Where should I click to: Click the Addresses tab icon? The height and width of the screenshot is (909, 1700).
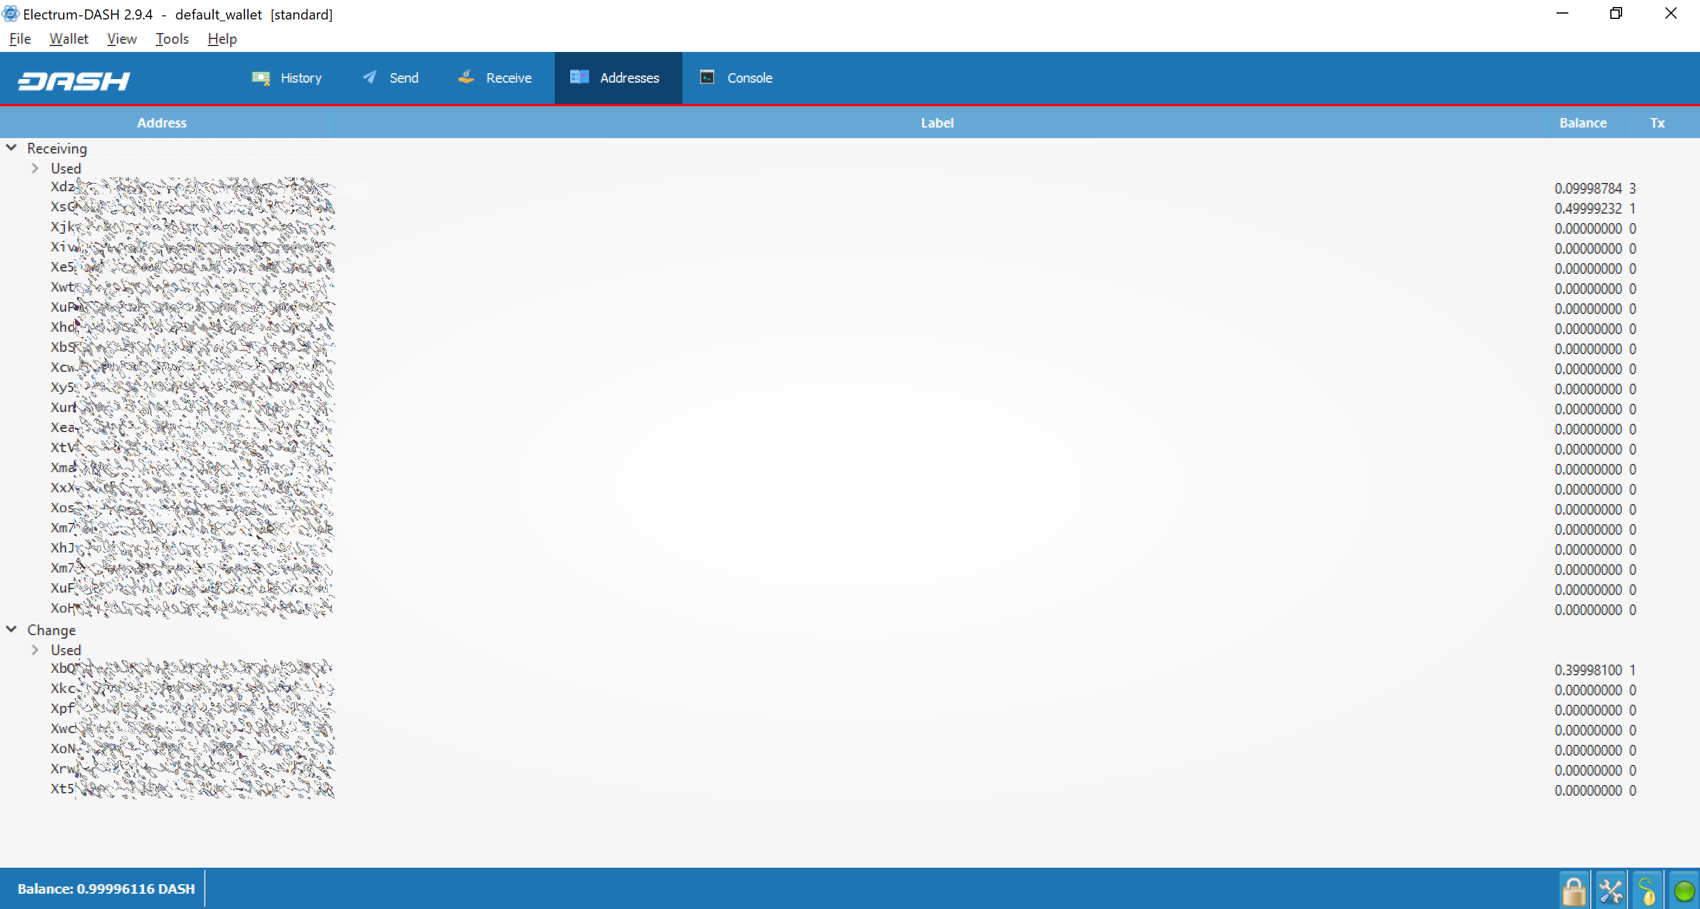tap(579, 78)
